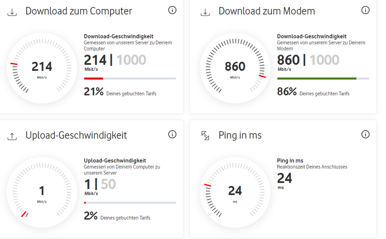Viewport: 386px width, 239px height.
Task: Click the Download zum Computer heading
Action: coord(78,11)
